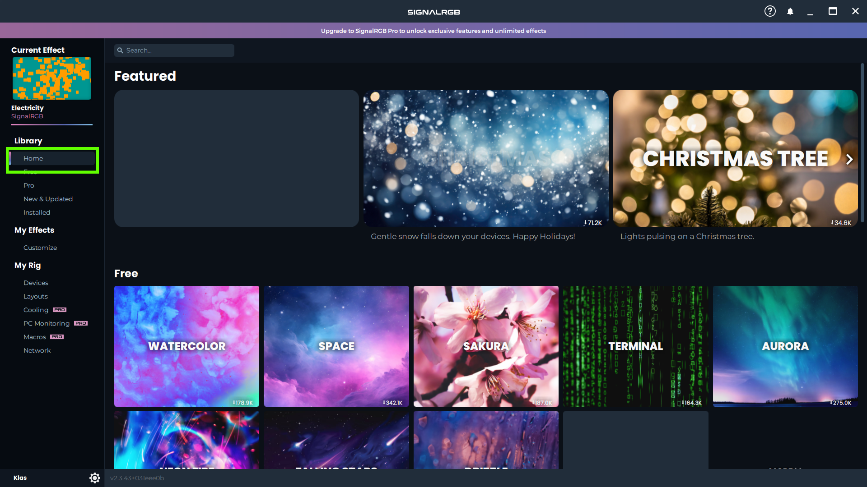Click the upgrade to SignalRGB Pro banner
Image resolution: width=867 pixels, height=487 pixels.
coord(433,31)
